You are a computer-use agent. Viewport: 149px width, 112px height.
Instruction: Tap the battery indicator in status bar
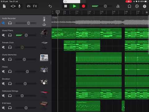pyautogui.click(x=146, y=2)
